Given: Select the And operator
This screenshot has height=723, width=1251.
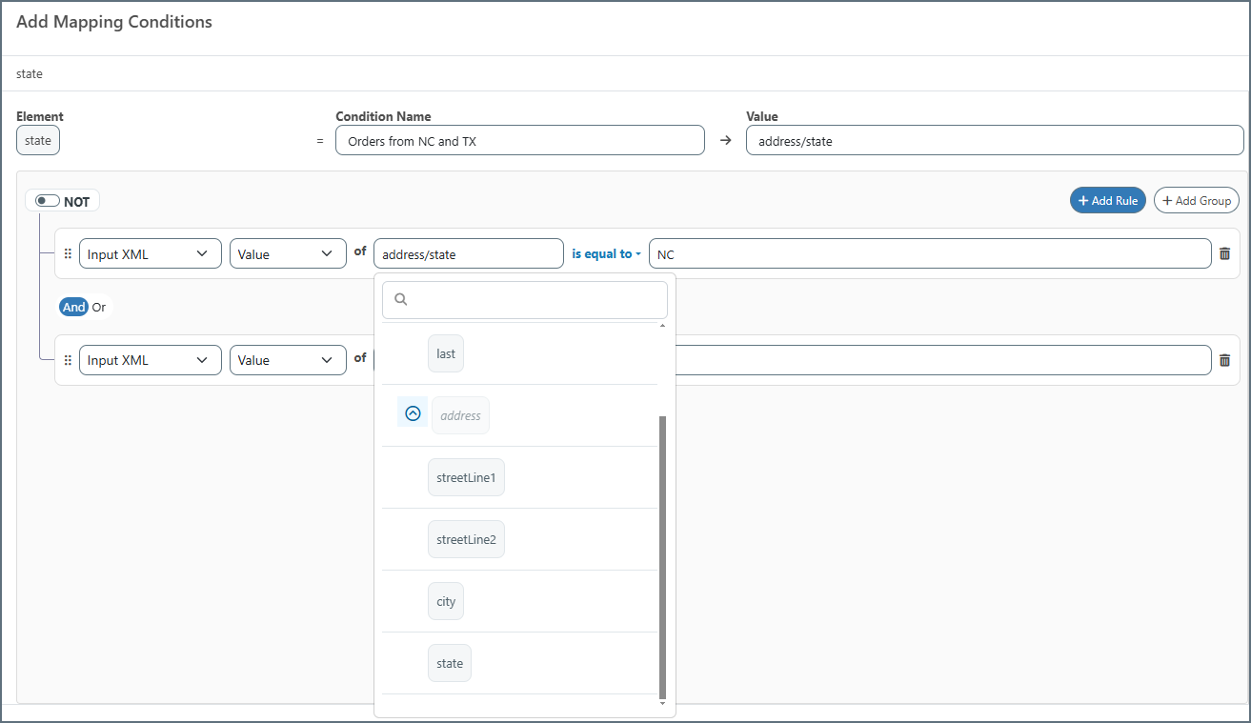Looking at the screenshot, I should (73, 307).
